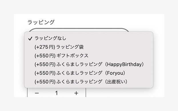
Task: Click the ラッピング select box behind popup
Action: 79,30
